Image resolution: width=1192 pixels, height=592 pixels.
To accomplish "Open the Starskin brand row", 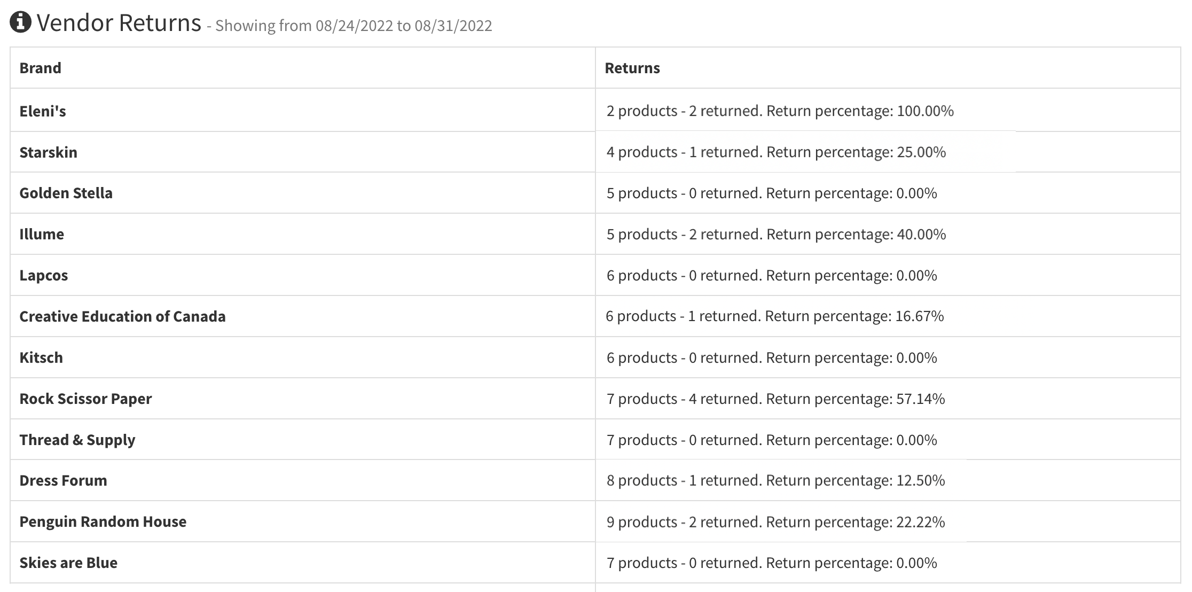I will [48, 152].
